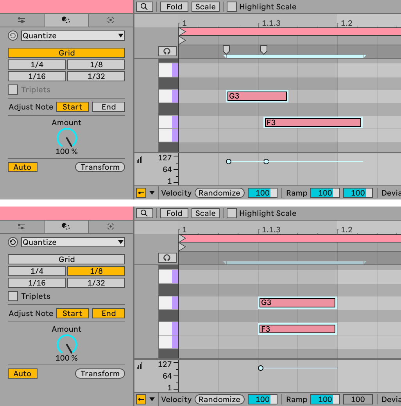Open the Quantize dropdown in the lower panel
Screen dimensions: 401x406
72,242
